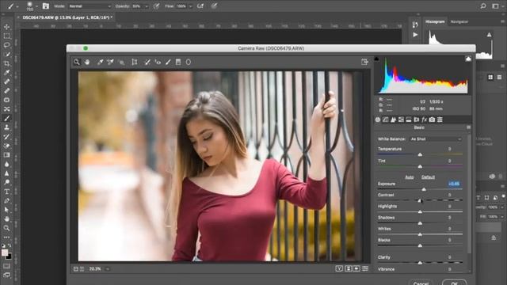Image resolution: width=507 pixels, height=285 pixels.
Task: Select Camera Raw Targeted Adjustment tool
Action: click(x=121, y=62)
